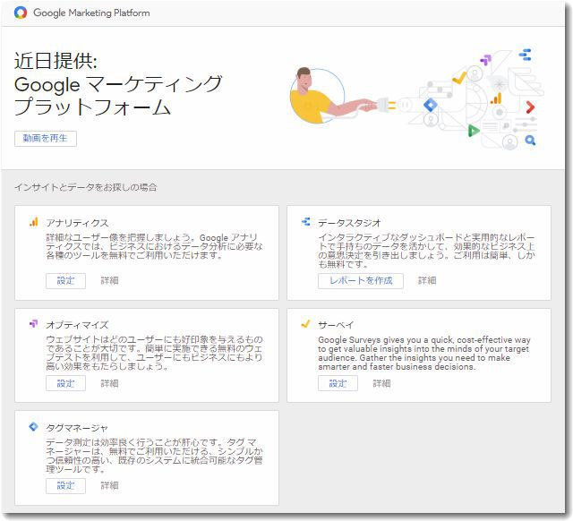Click 設定 button in アナリティクス card
The width and height of the screenshot is (573, 521).
pyautogui.click(x=65, y=280)
